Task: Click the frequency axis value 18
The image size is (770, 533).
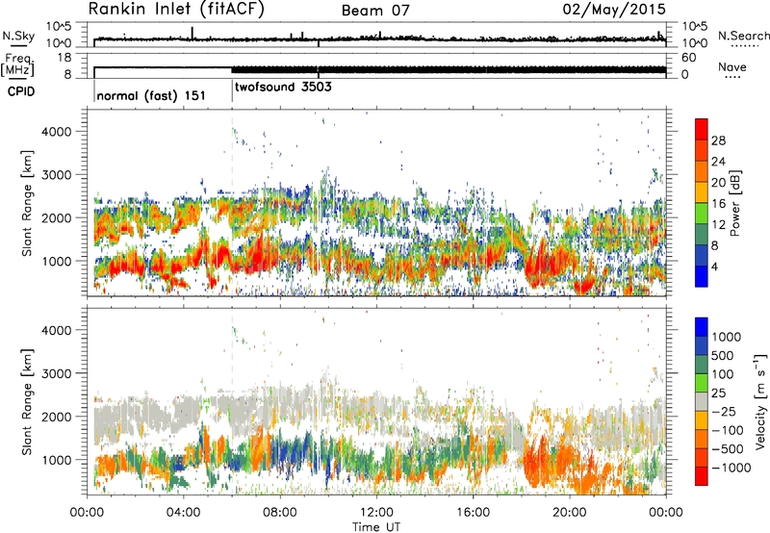Action: tap(64, 58)
